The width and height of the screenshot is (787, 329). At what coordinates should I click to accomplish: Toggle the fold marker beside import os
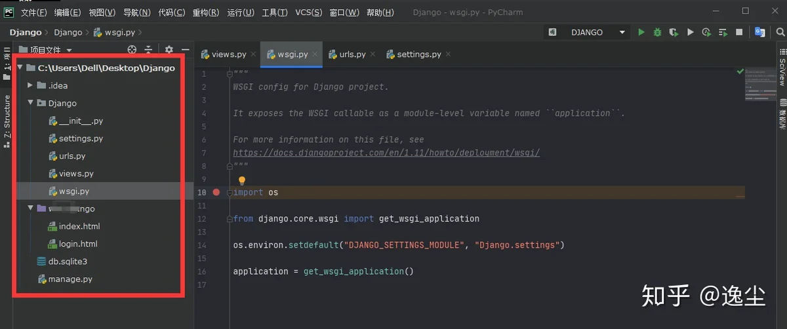click(x=229, y=192)
